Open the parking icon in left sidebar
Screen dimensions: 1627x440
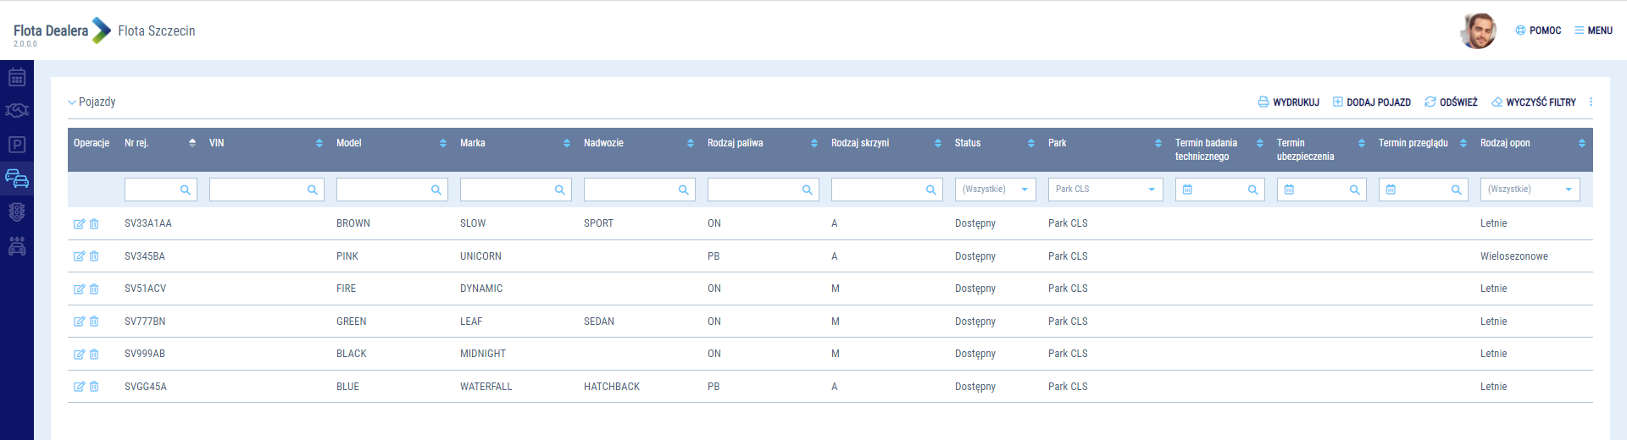click(17, 145)
